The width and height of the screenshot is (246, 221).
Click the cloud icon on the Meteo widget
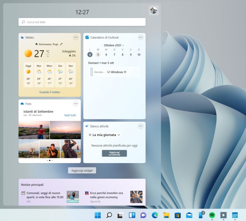pyautogui.click(x=23, y=37)
